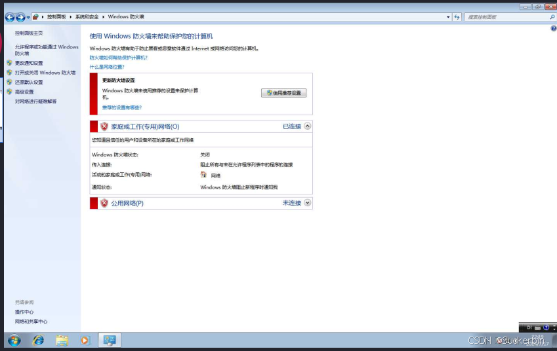Open 什么是网络位置? help link
Screen dimensions: 557x351
(106, 67)
